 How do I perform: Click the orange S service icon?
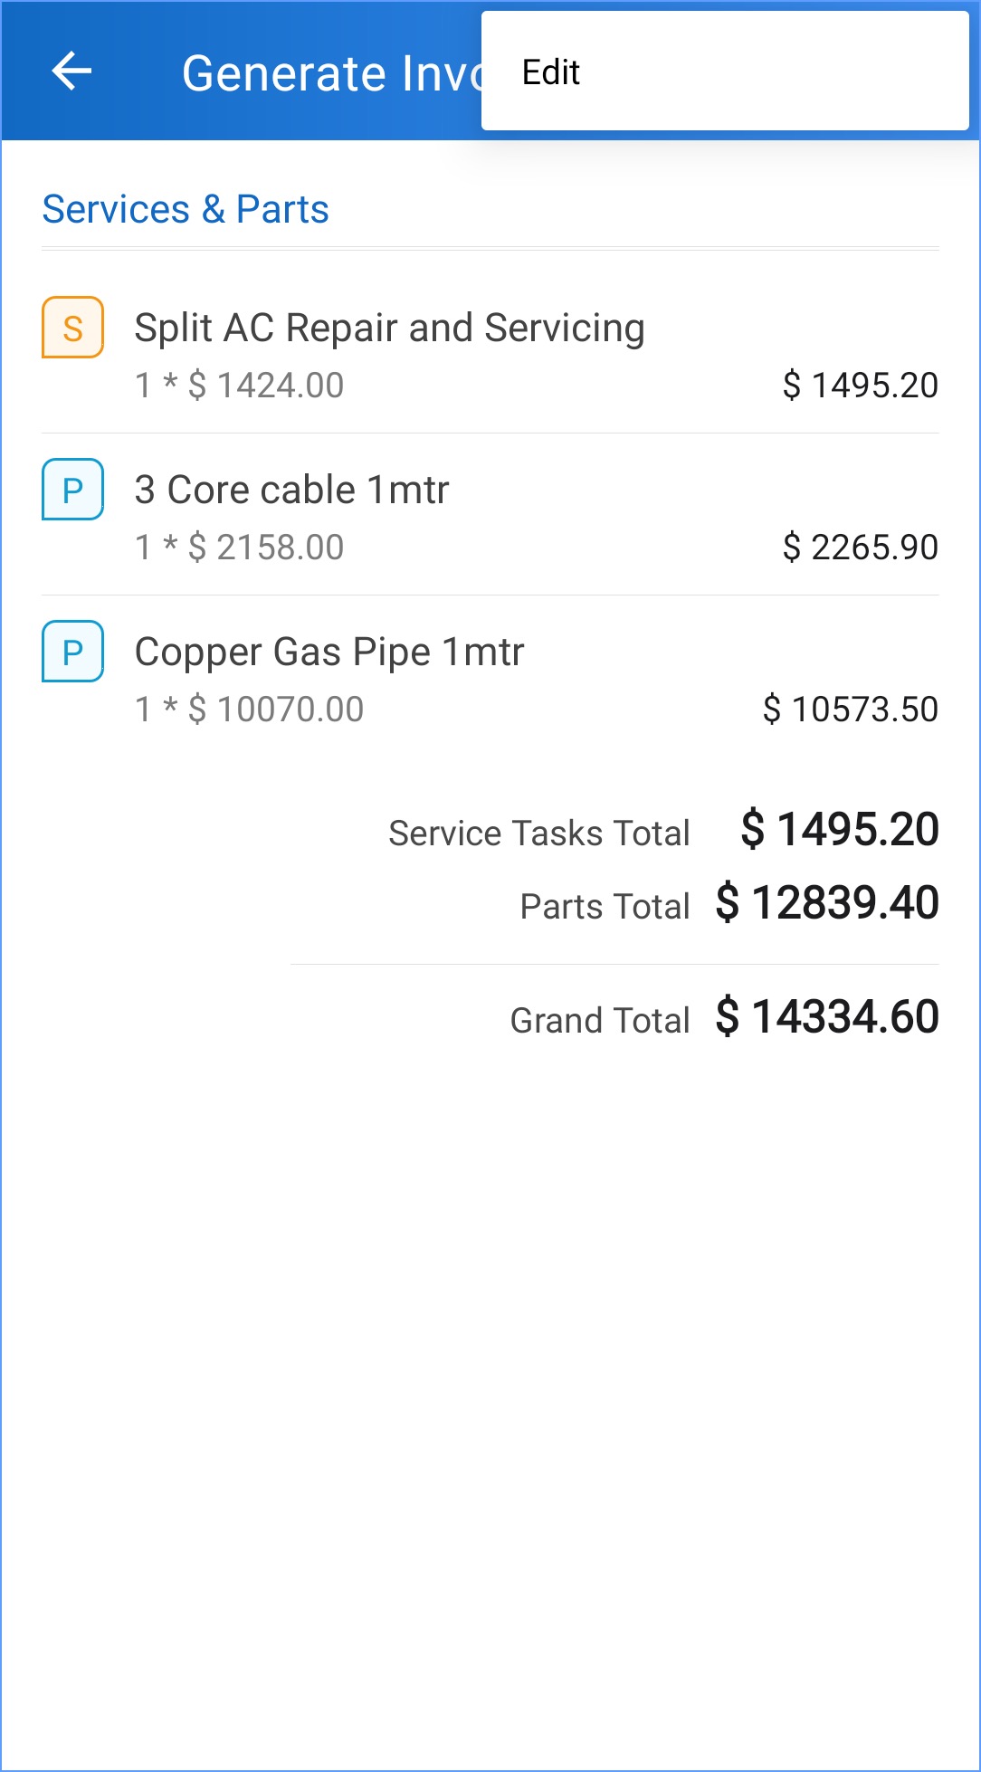point(73,328)
